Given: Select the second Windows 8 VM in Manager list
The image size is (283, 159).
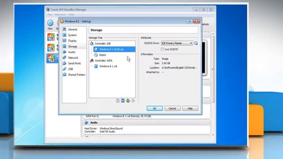Looking at the screenshot, I should coord(52,48).
